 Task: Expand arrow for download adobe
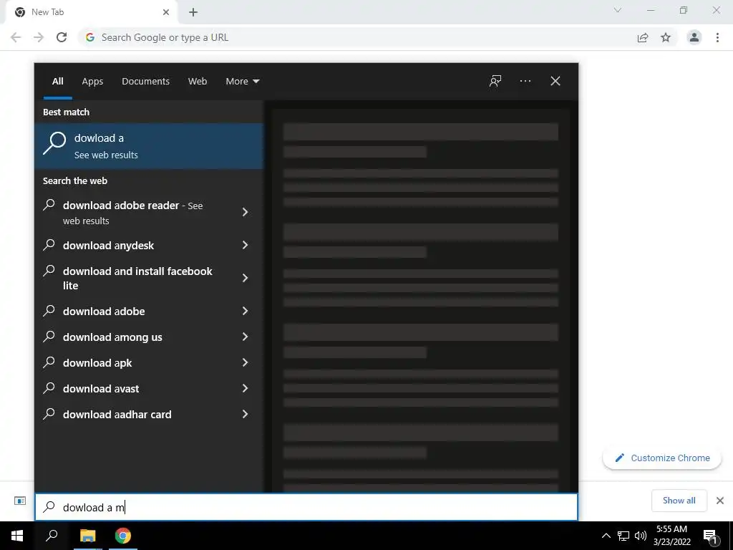click(x=245, y=311)
